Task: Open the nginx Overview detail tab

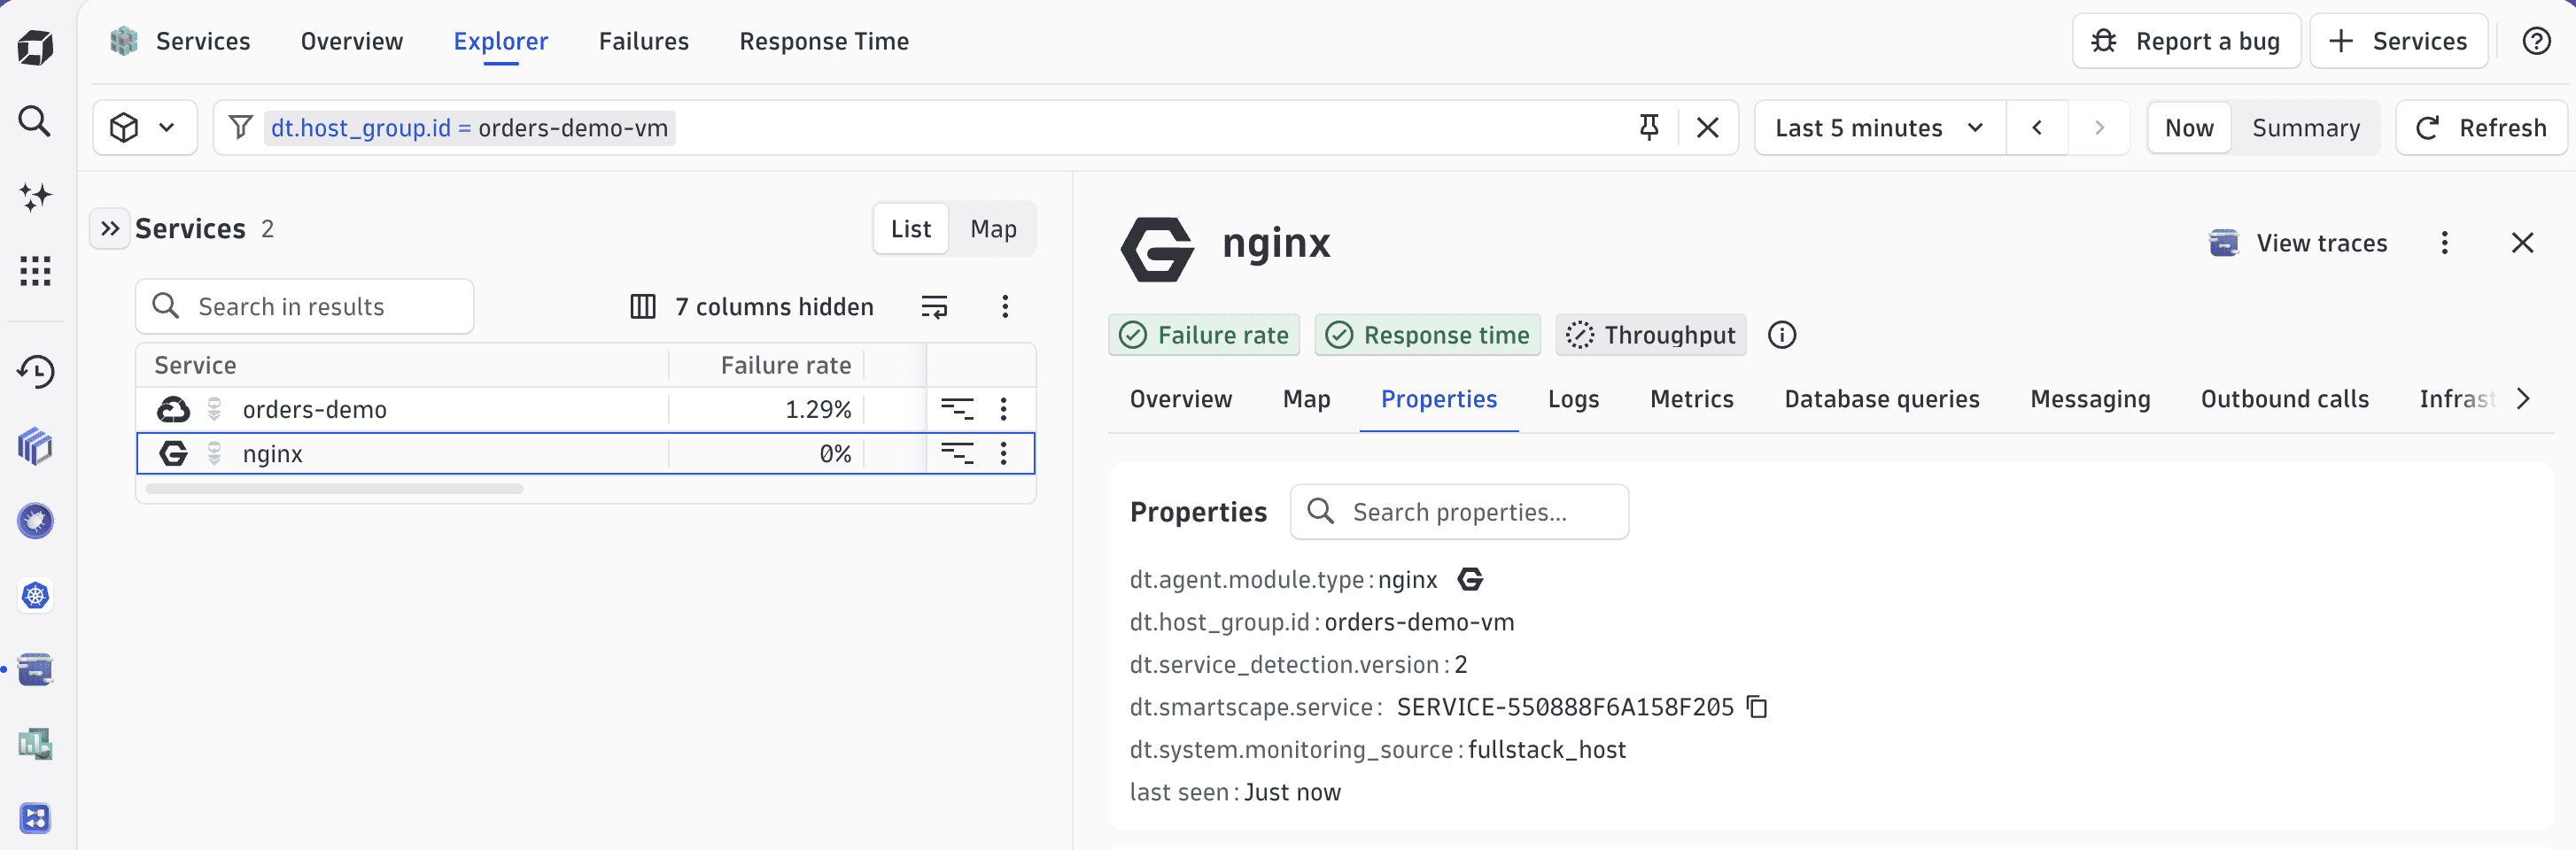Action: 1181,399
